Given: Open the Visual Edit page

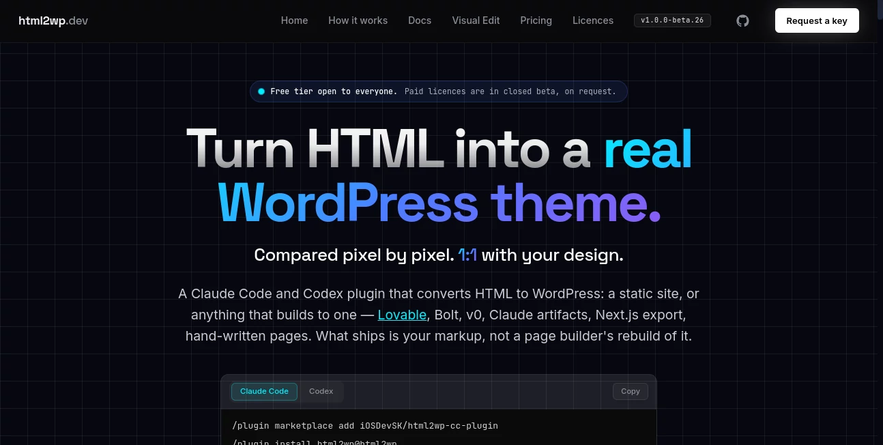Looking at the screenshot, I should [x=476, y=20].
